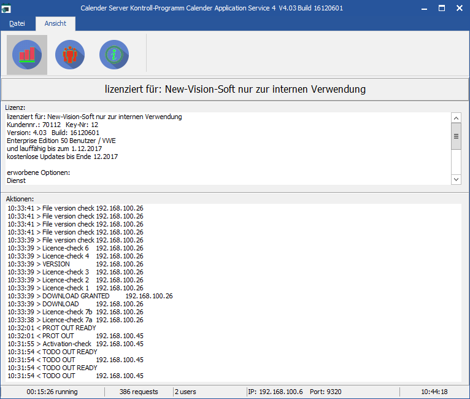Select the 'PROT OUT READY' log entry
The height and width of the screenshot is (399, 470).
(x=52, y=328)
